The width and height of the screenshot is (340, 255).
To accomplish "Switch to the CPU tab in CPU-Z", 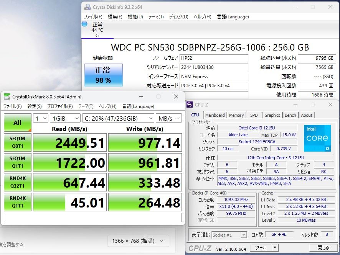I will pos(195,115).
